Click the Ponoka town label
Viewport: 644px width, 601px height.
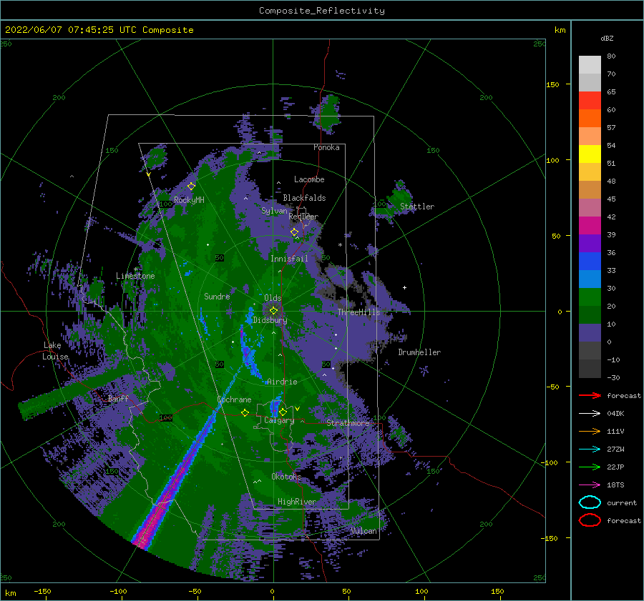[x=326, y=147]
